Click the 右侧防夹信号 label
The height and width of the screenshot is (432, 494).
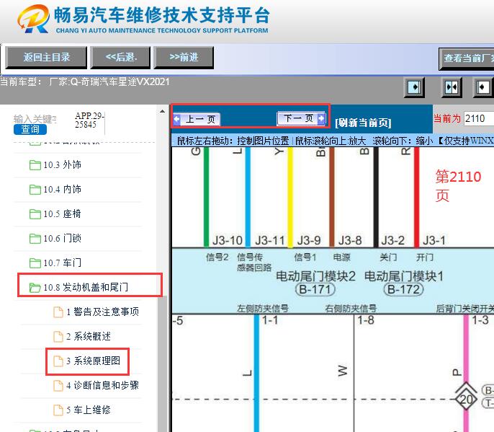(351, 308)
